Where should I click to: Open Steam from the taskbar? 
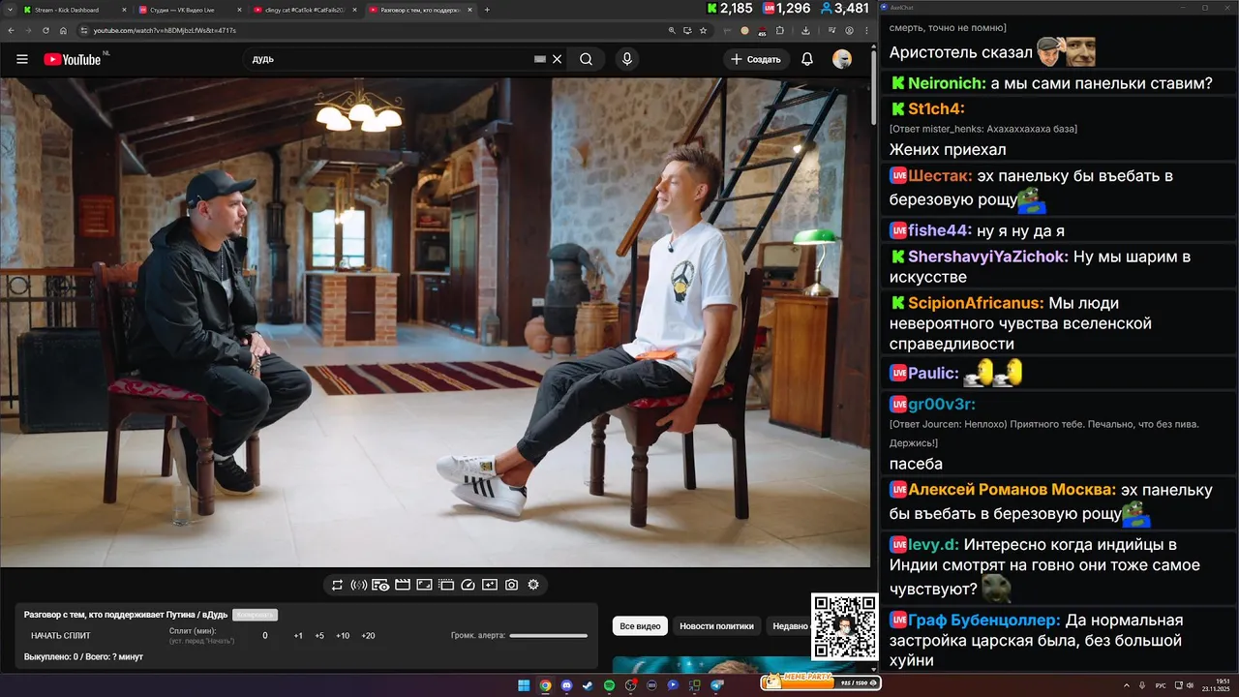[588, 685]
